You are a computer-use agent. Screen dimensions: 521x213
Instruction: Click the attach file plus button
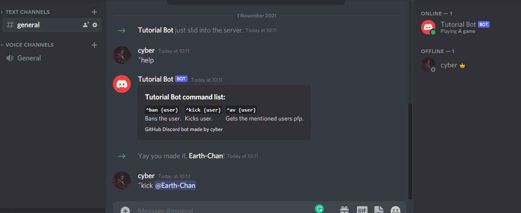click(x=125, y=210)
